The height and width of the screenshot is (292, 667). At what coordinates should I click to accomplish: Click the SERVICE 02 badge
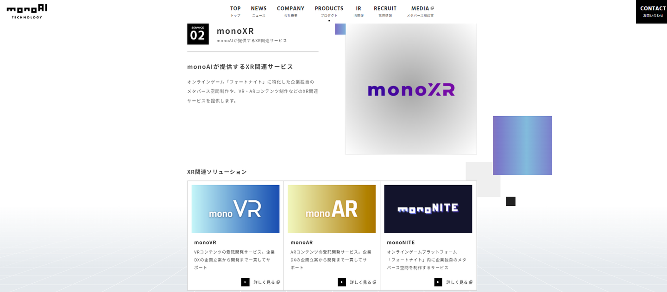click(198, 34)
